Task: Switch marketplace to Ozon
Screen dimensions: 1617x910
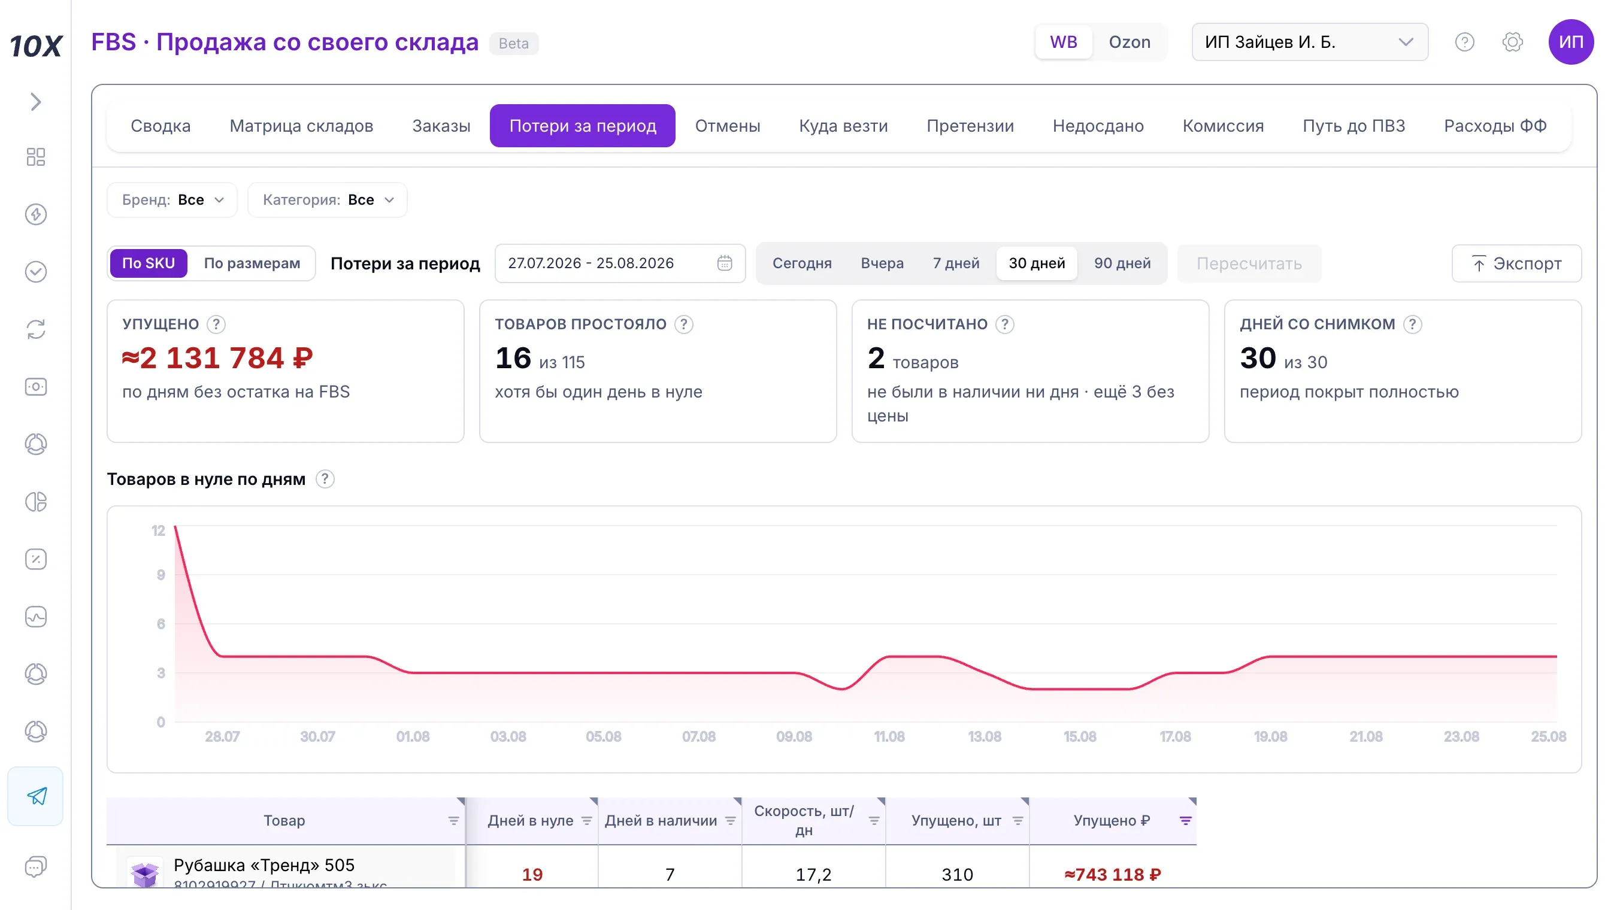Action: coord(1130,42)
